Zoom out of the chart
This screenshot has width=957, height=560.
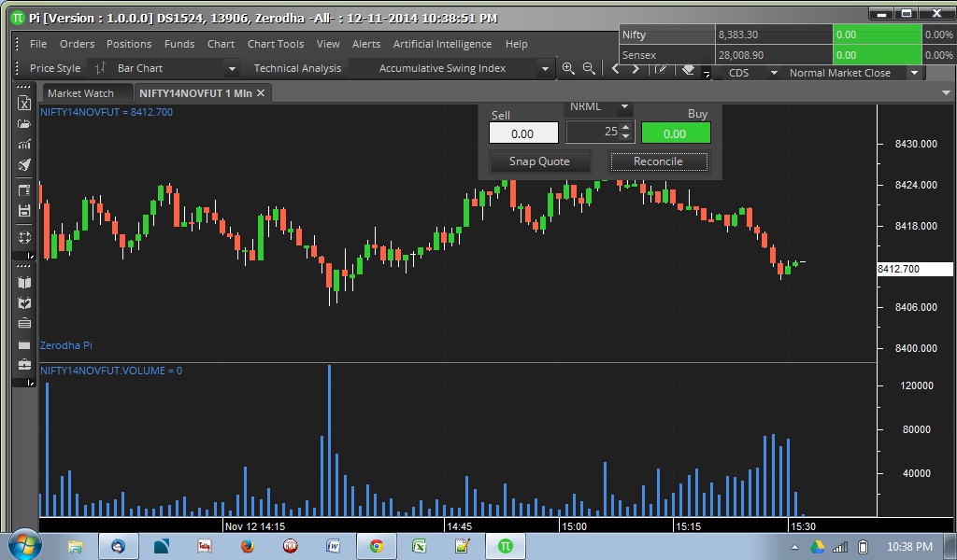(x=589, y=68)
